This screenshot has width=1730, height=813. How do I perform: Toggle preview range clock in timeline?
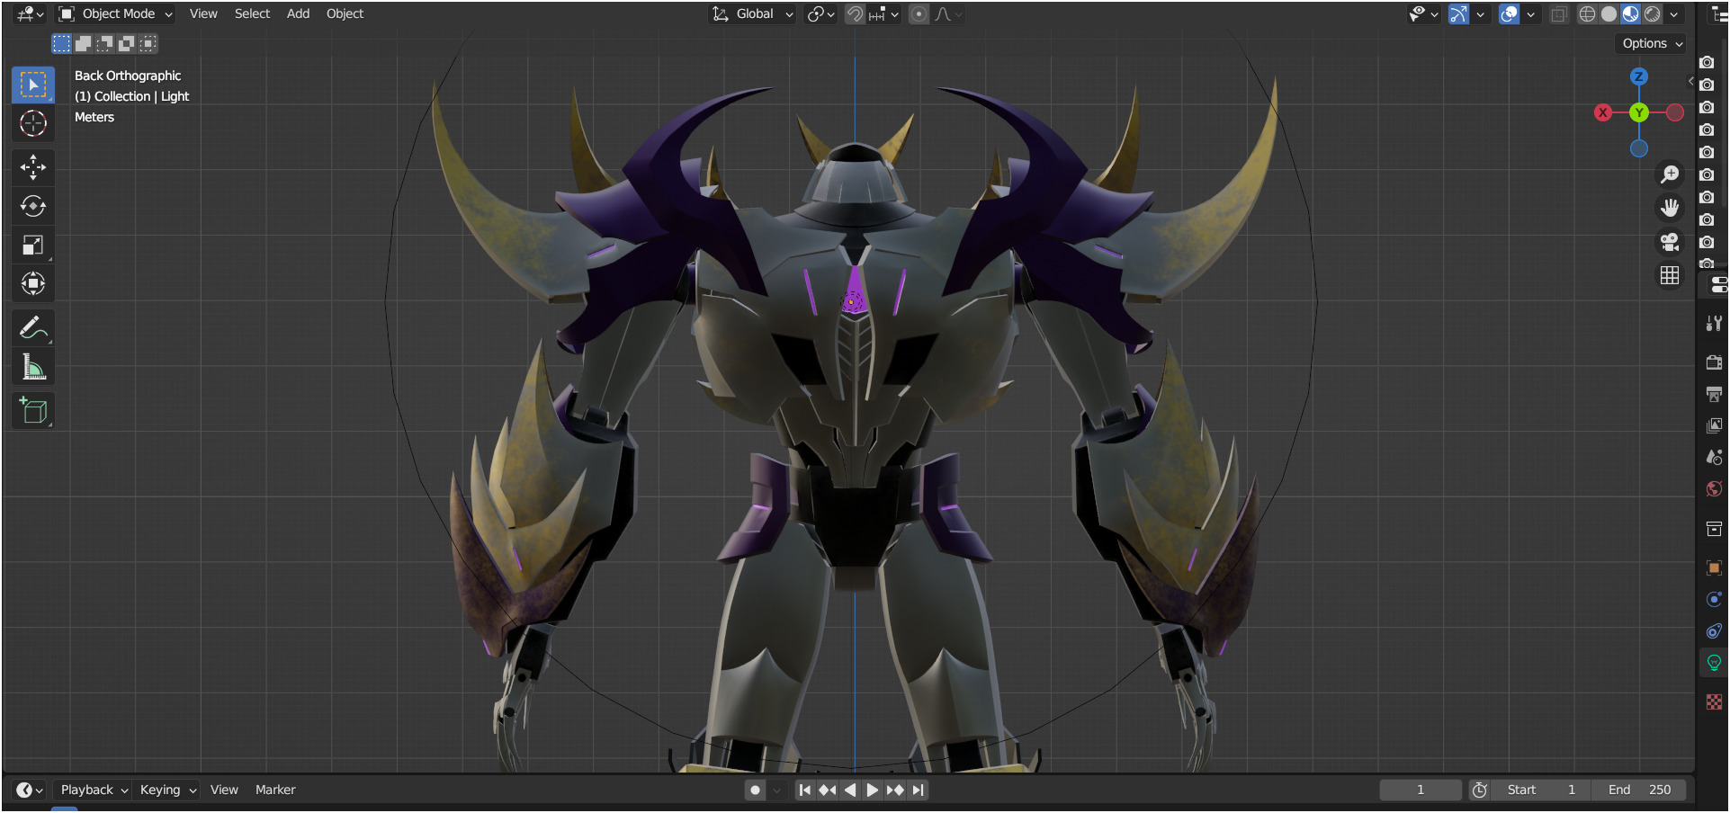(x=1479, y=790)
